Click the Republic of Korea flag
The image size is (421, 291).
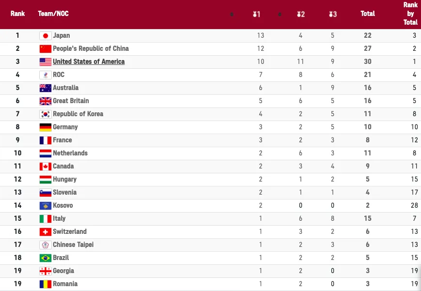pos(45,114)
